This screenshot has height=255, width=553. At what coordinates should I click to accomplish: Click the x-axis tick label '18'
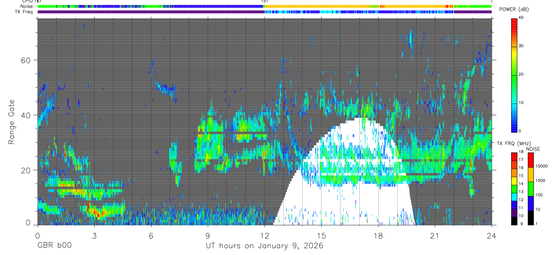tap(378, 235)
